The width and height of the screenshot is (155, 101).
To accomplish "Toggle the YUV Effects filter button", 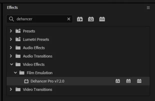I will 102,19.
